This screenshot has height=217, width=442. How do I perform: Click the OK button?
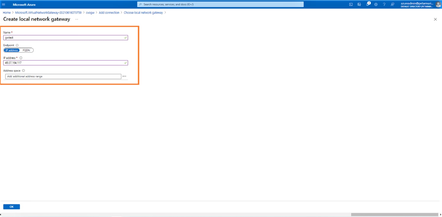[x=11, y=207]
